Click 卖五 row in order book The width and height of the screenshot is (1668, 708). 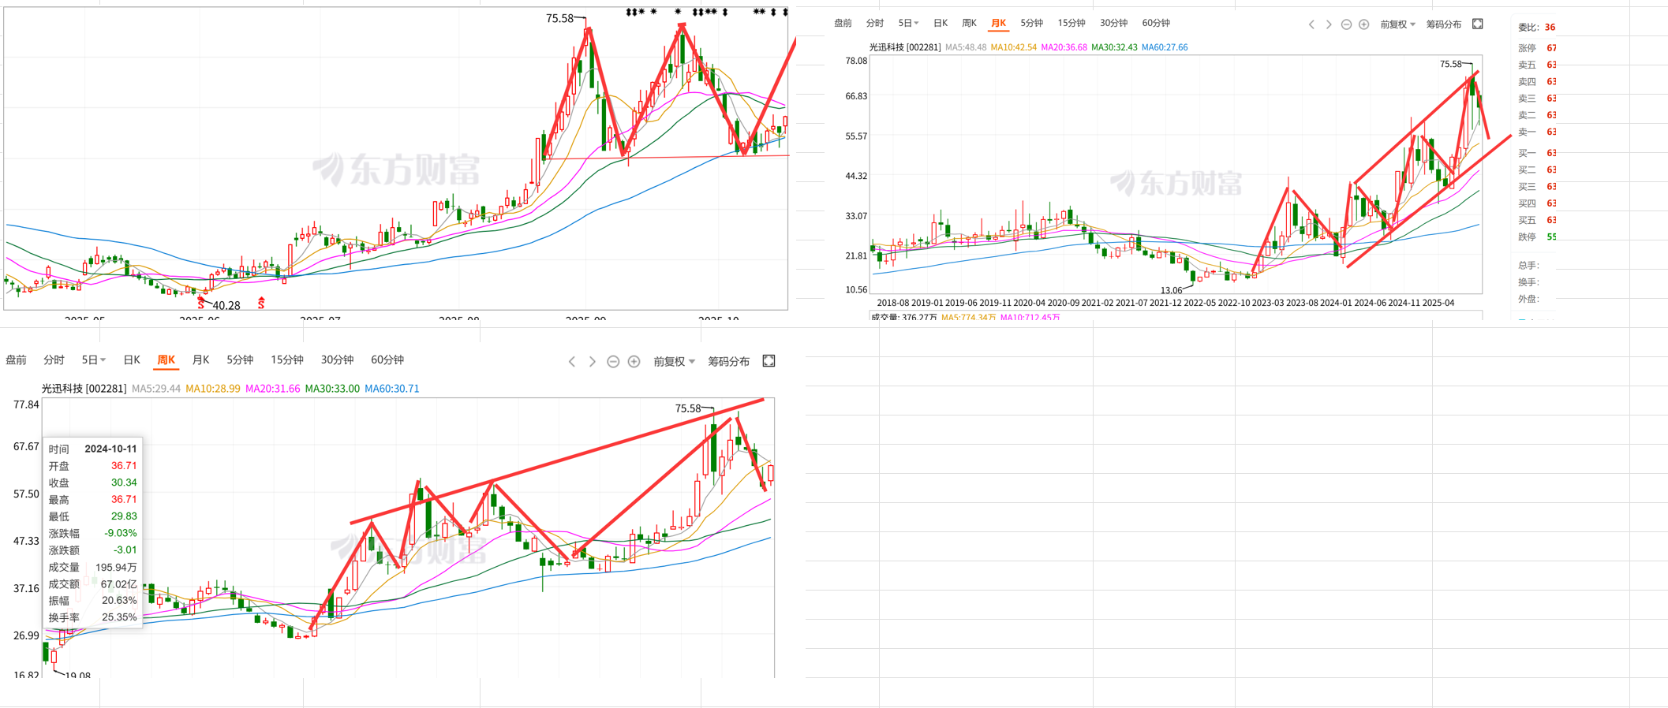[x=1536, y=65]
